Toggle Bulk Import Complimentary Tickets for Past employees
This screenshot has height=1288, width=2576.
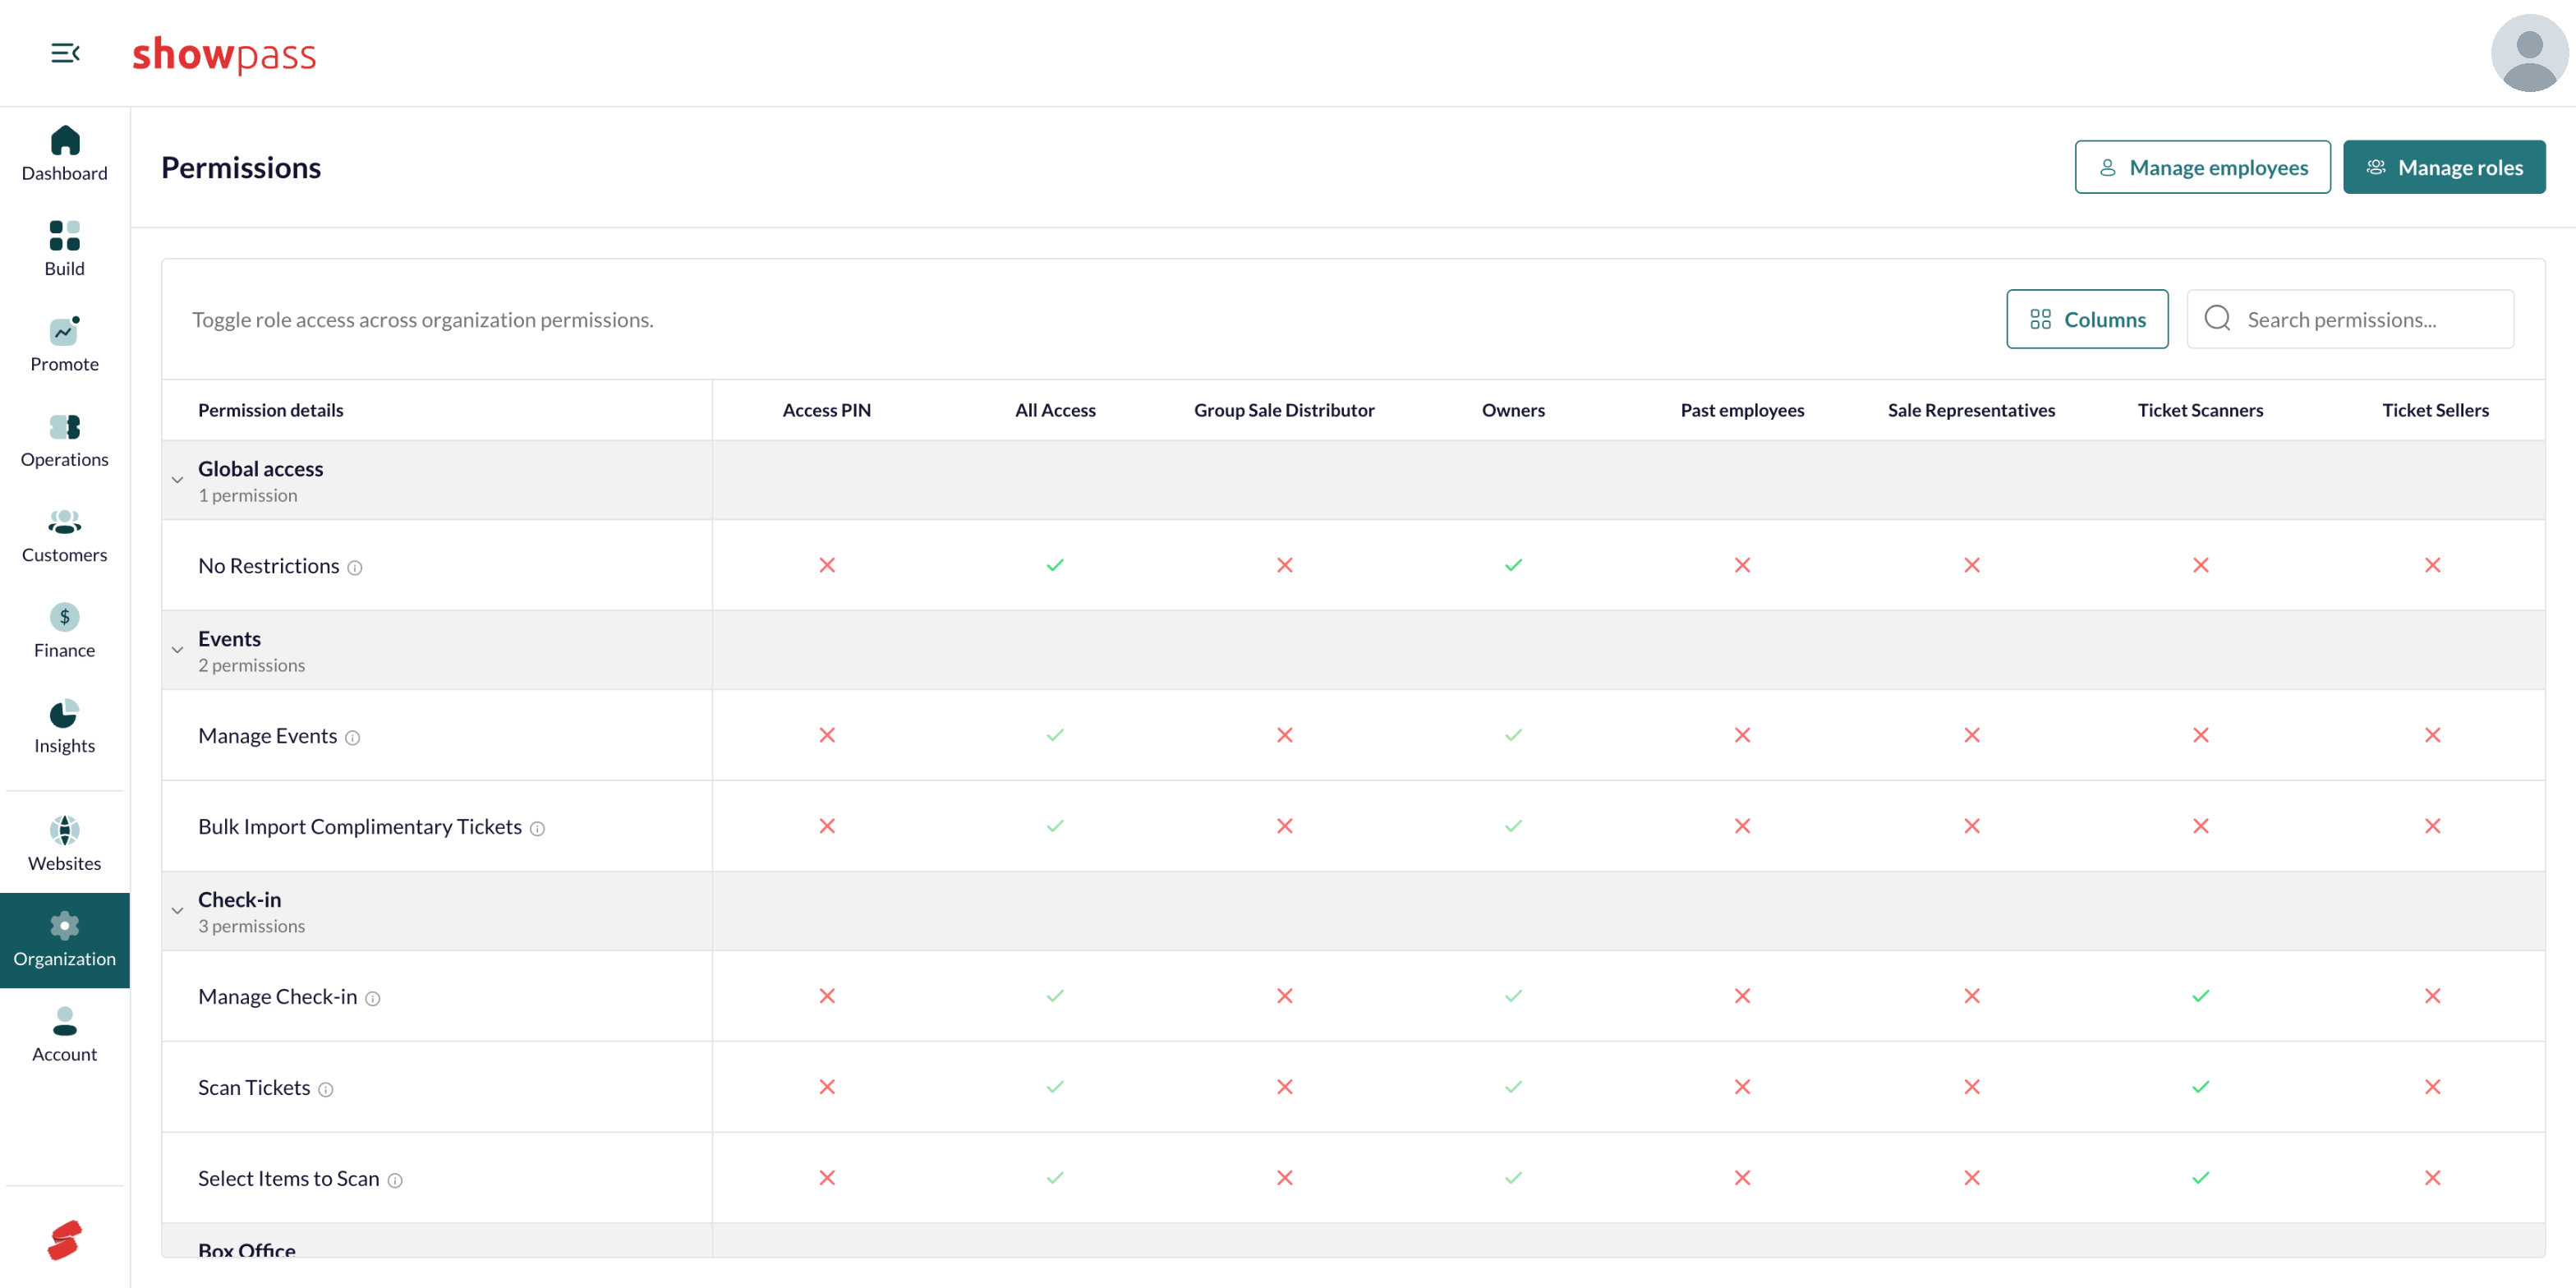(x=1742, y=826)
